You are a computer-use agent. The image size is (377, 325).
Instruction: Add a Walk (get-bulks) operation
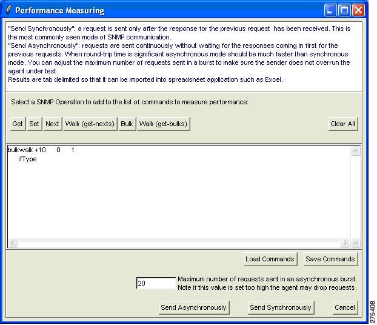(164, 124)
